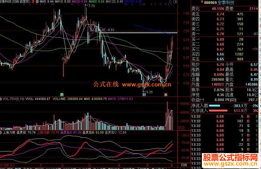The image size is (261, 169).
Task: Click the green MA60: 6.04 label
Action: tap(97, 2)
